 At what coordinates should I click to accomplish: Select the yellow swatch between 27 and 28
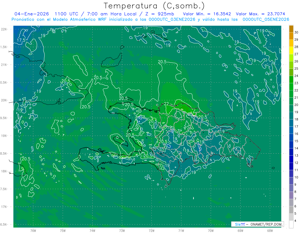coord(291,50)
